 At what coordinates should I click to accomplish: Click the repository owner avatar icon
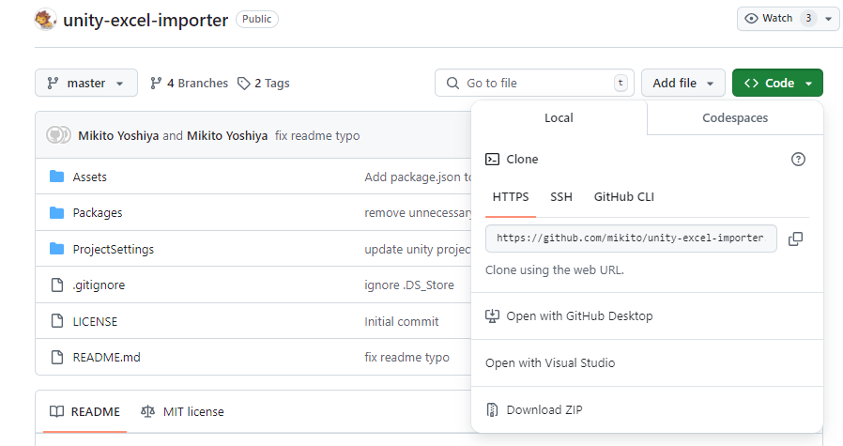(45, 20)
